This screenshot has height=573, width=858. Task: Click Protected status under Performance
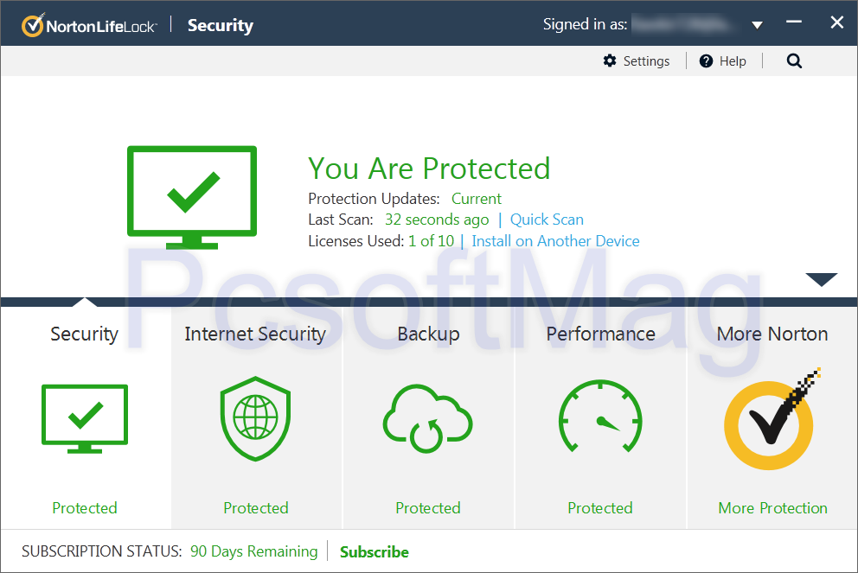(600, 508)
